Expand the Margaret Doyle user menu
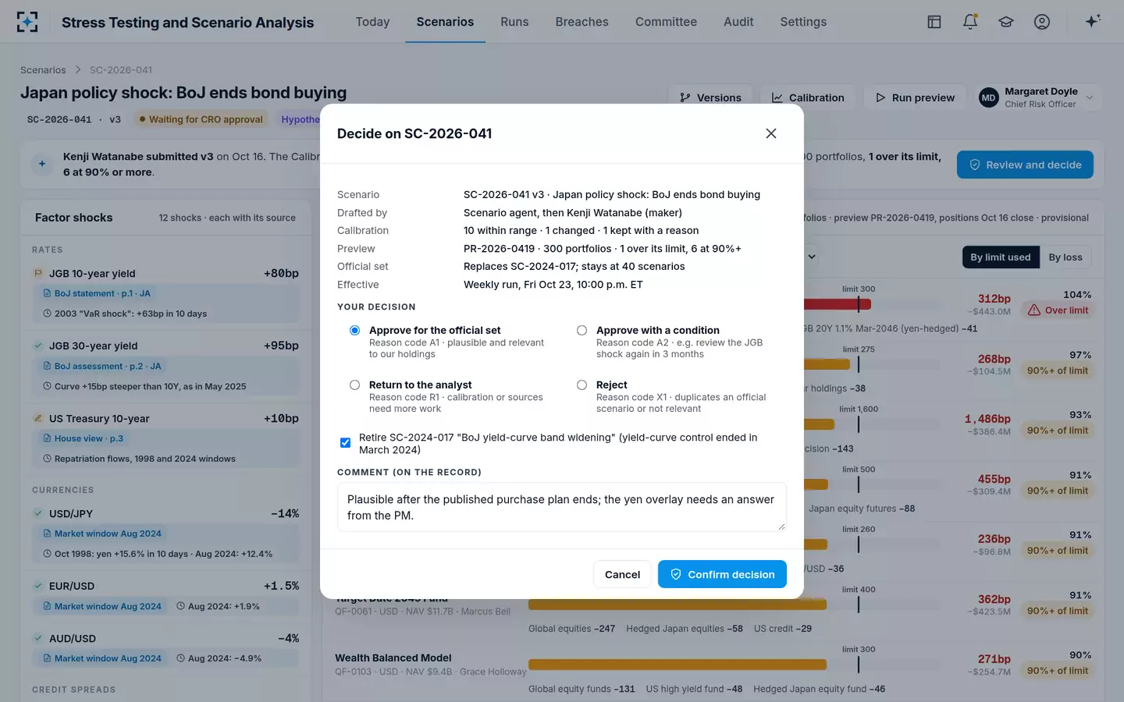Image resolution: width=1124 pixels, height=702 pixels. 1038,97
